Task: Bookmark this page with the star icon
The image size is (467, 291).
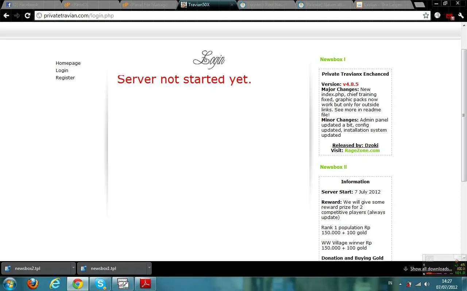Action: [426, 16]
